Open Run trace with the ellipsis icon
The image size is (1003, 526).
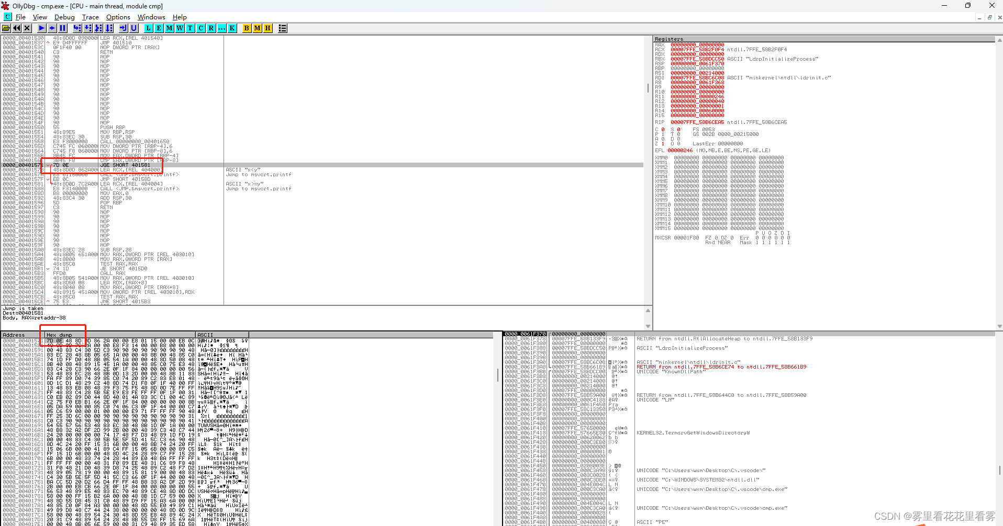[x=222, y=28]
